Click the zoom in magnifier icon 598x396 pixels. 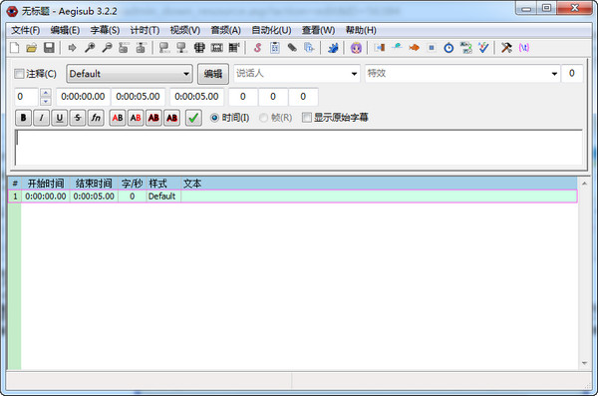[x=90, y=48]
